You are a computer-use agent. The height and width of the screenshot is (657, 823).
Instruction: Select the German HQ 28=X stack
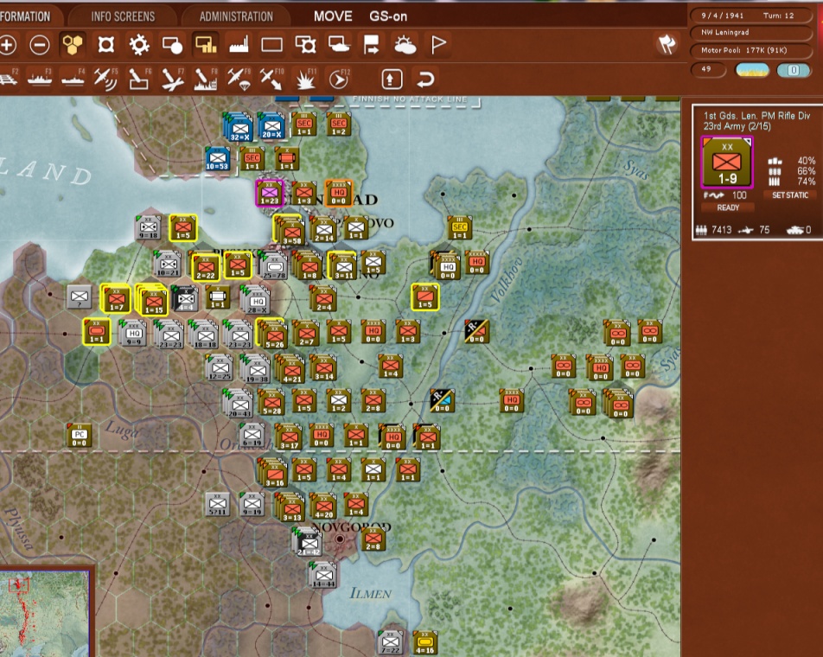pos(256,299)
